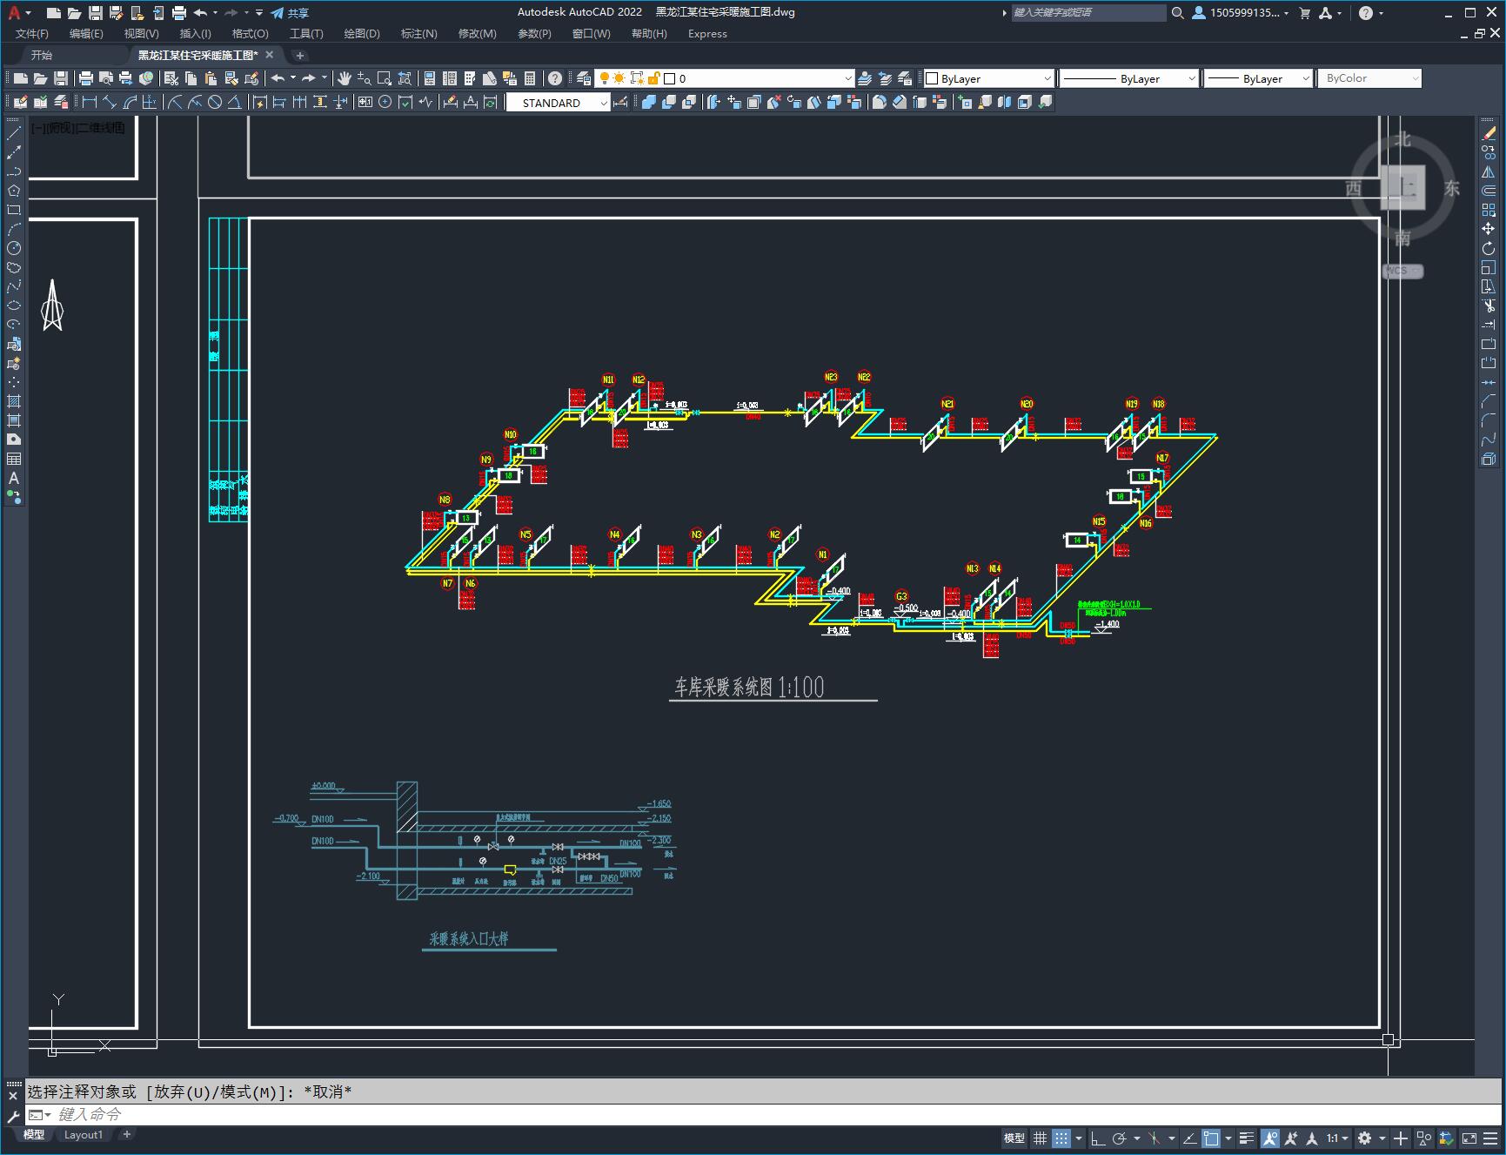Toggle polar tracking in status bar

(1119, 1138)
